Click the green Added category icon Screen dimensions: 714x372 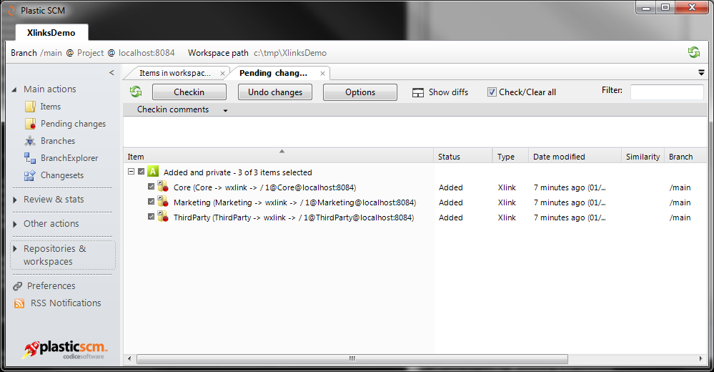point(153,172)
